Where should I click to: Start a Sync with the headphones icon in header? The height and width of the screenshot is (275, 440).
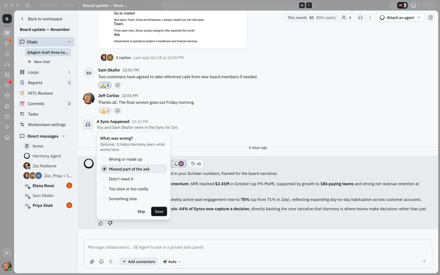(360, 18)
